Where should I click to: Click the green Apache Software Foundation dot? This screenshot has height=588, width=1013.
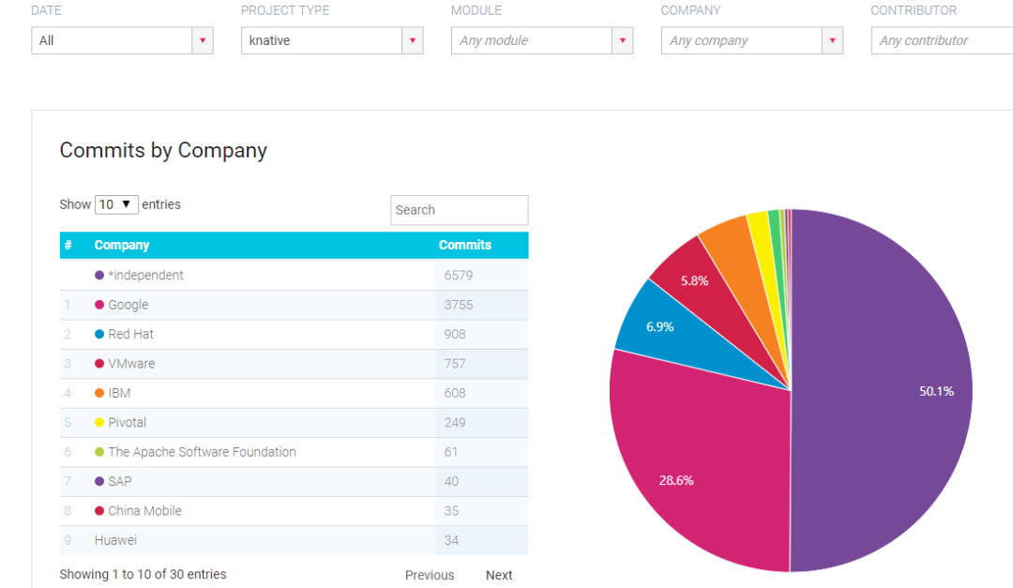point(99,452)
